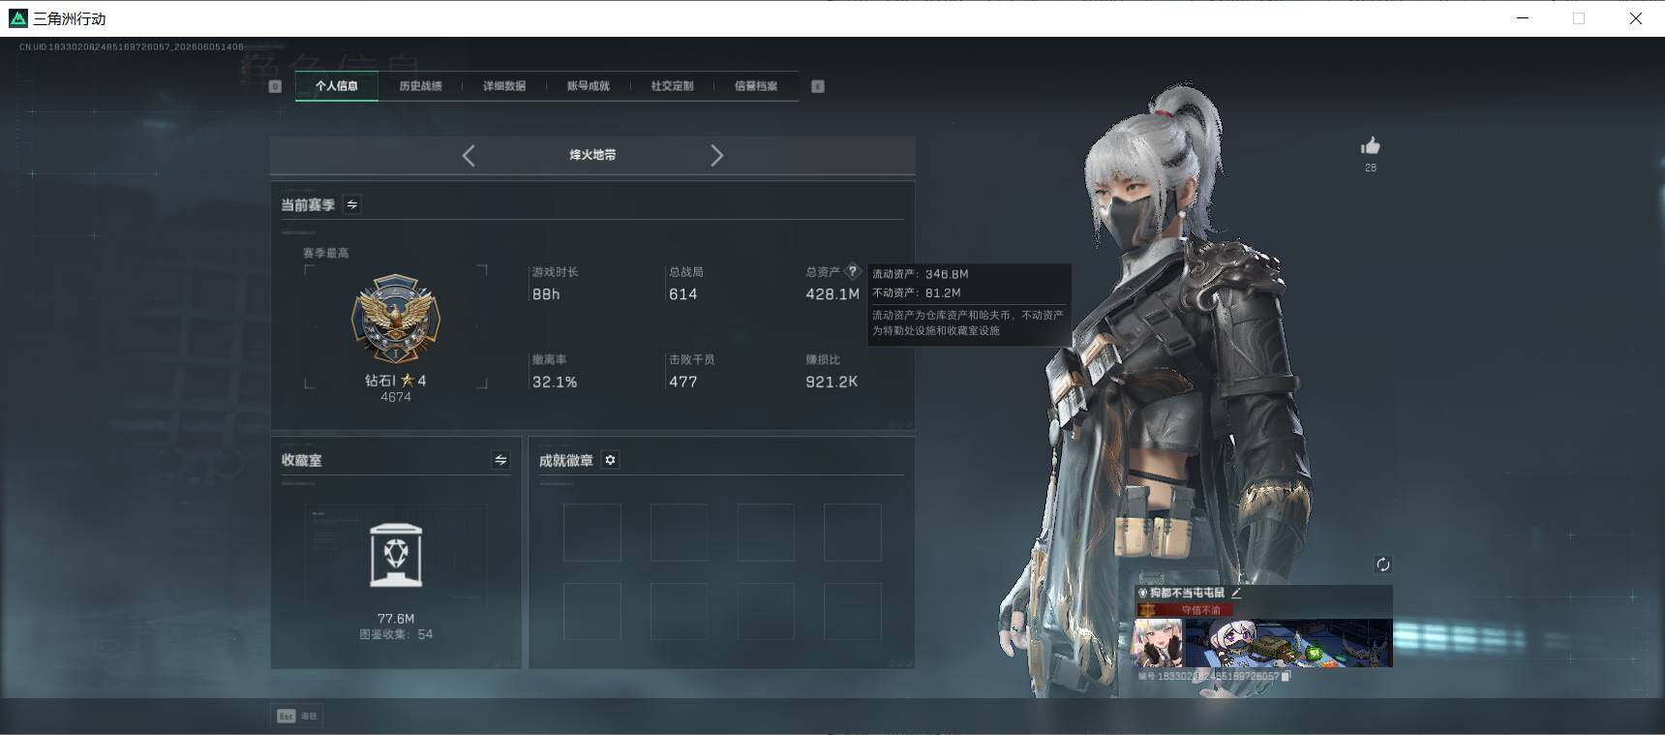
Task: Open 成就徽章 gear settings
Action: (x=610, y=460)
